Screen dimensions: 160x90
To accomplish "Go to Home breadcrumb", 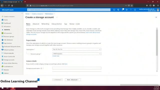I will click(x=27, y=14).
